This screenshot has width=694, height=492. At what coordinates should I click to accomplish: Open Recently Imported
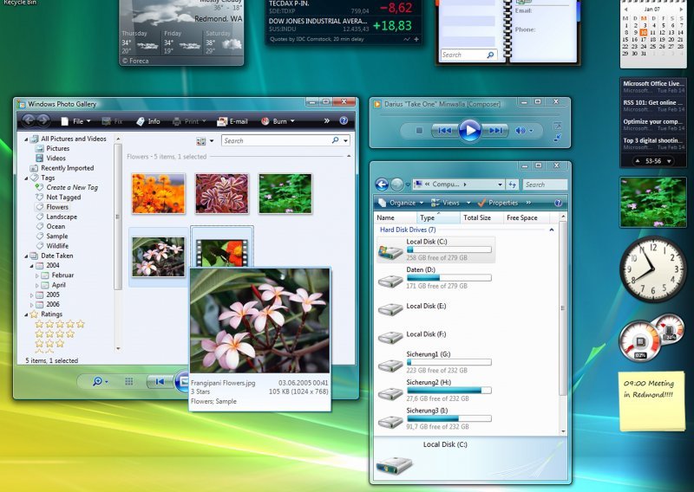point(68,168)
